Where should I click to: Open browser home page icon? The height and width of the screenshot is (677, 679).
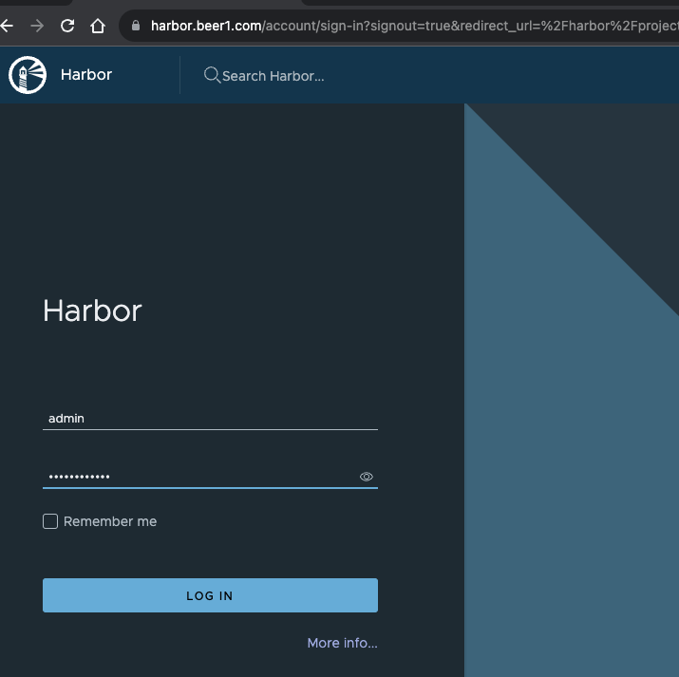98,26
